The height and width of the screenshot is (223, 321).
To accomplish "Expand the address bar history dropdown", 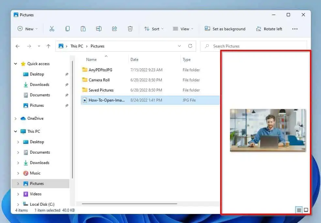I will click(179, 46).
